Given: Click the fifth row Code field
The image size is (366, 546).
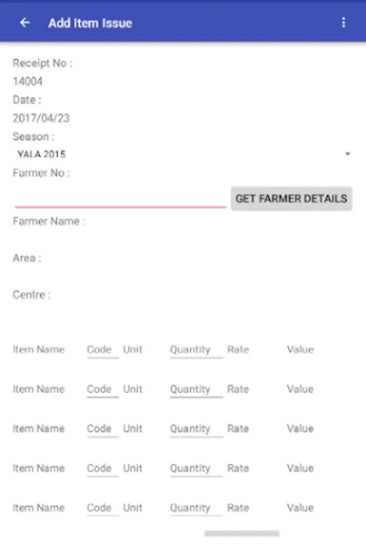Looking at the screenshot, I should coord(102,508).
